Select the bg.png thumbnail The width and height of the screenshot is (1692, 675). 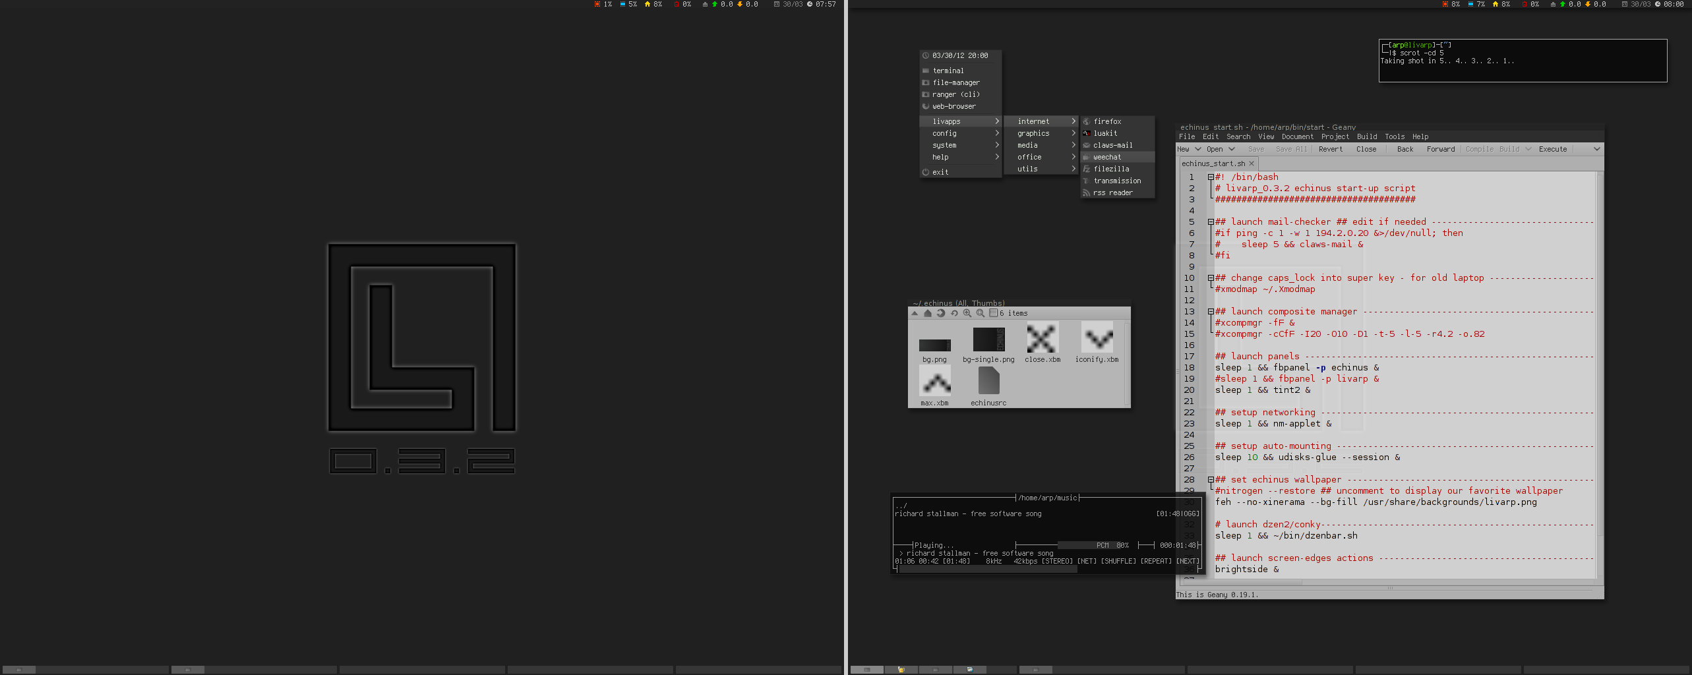click(x=934, y=345)
